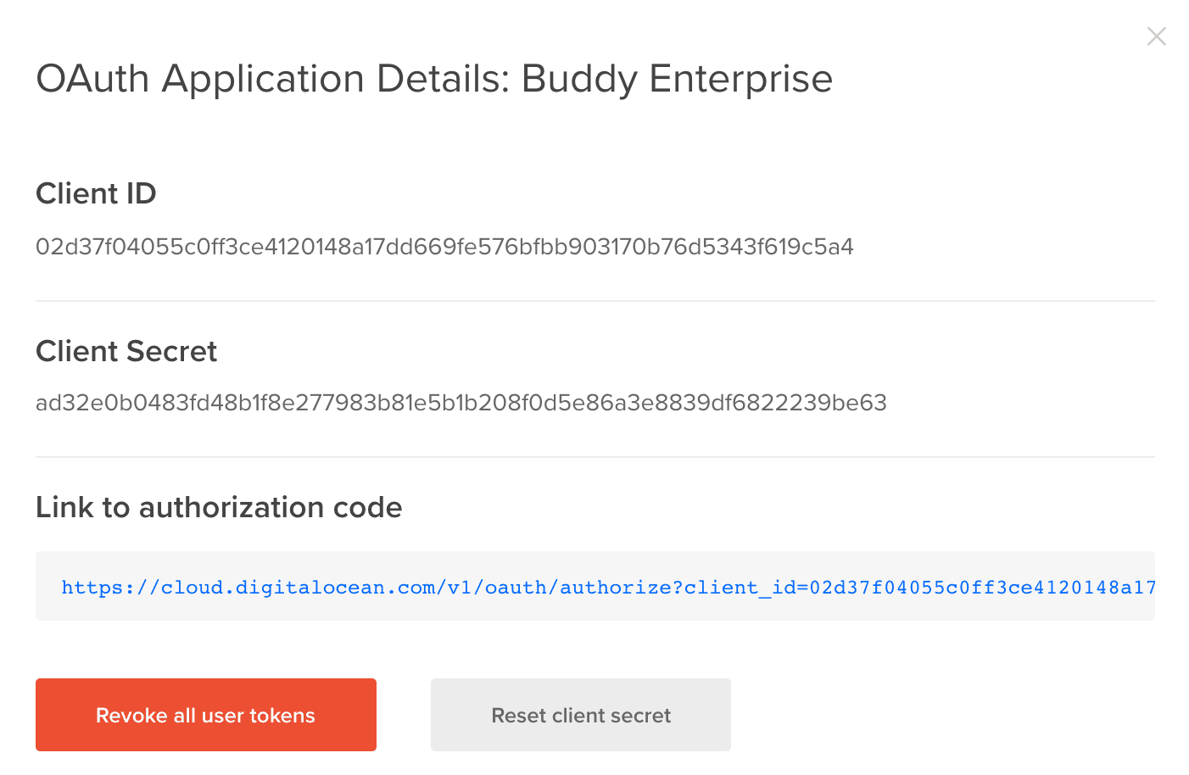Click the Link to authorization code heading

pos(219,507)
